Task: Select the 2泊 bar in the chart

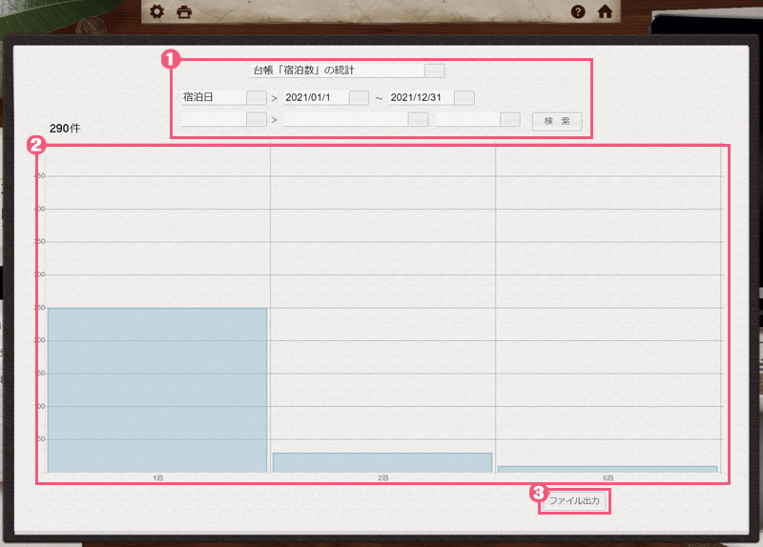Action: coord(381,462)
